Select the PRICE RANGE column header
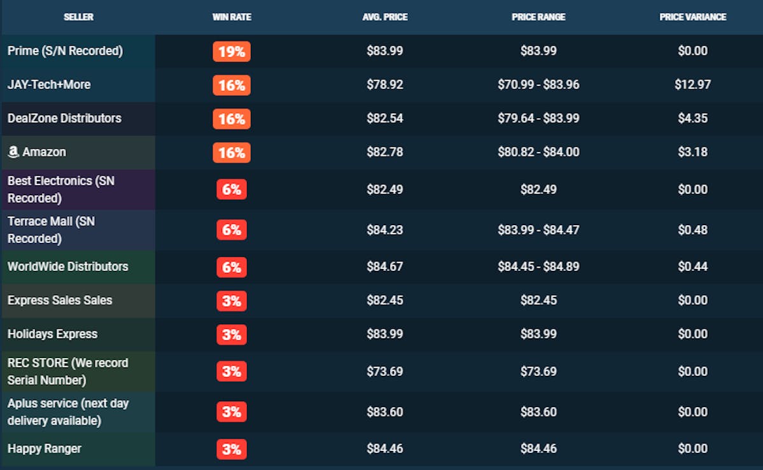Viewport: 763px width, 470px height. pyautogui.click(x=538, y=17)
